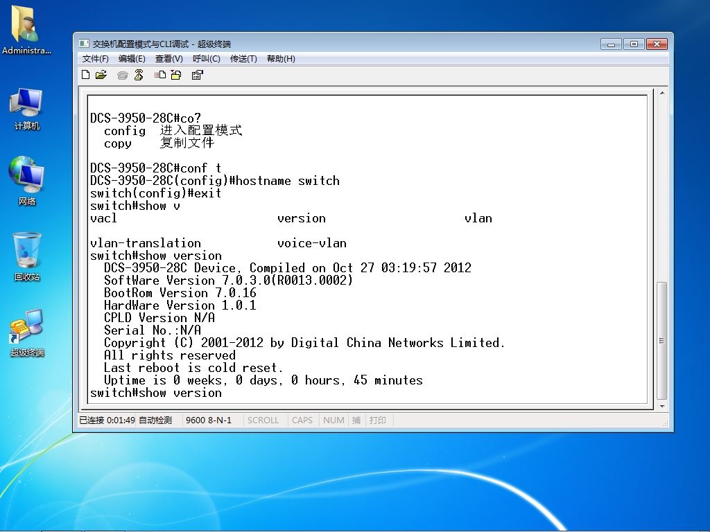
Task: Click the scroll down arrow of terminal
Action: click(661, 406)
